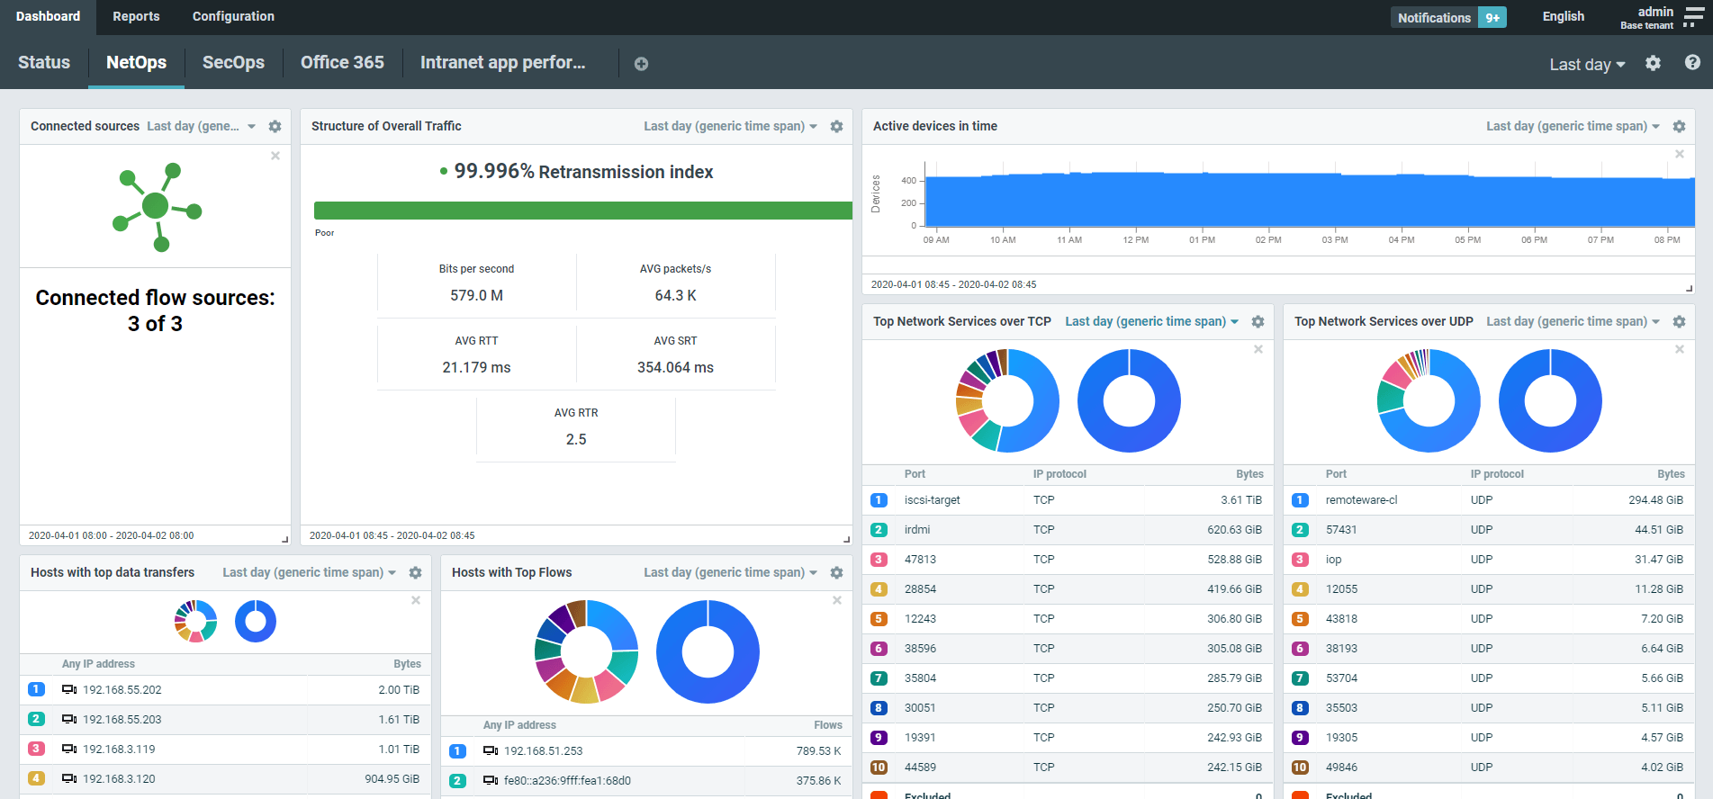1713x799 pixels.
Task: Switch to the SecOps tab
Action: tap(233, 62)
